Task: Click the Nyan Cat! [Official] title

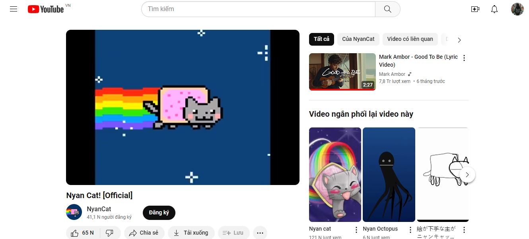Action: [x=99, y=195]
